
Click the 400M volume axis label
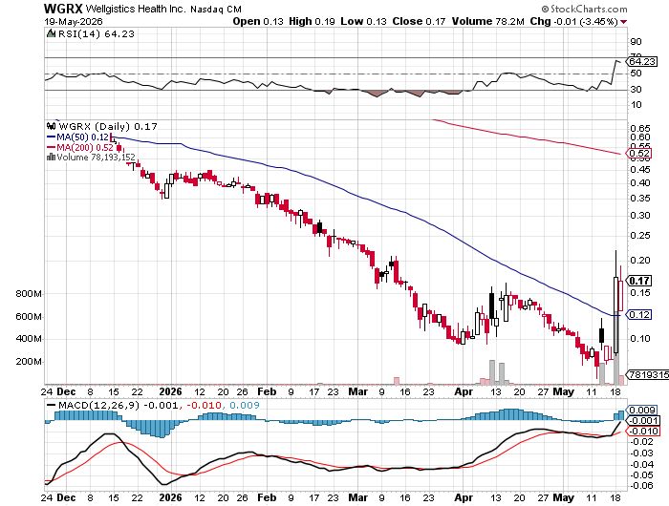click(29, 339)
